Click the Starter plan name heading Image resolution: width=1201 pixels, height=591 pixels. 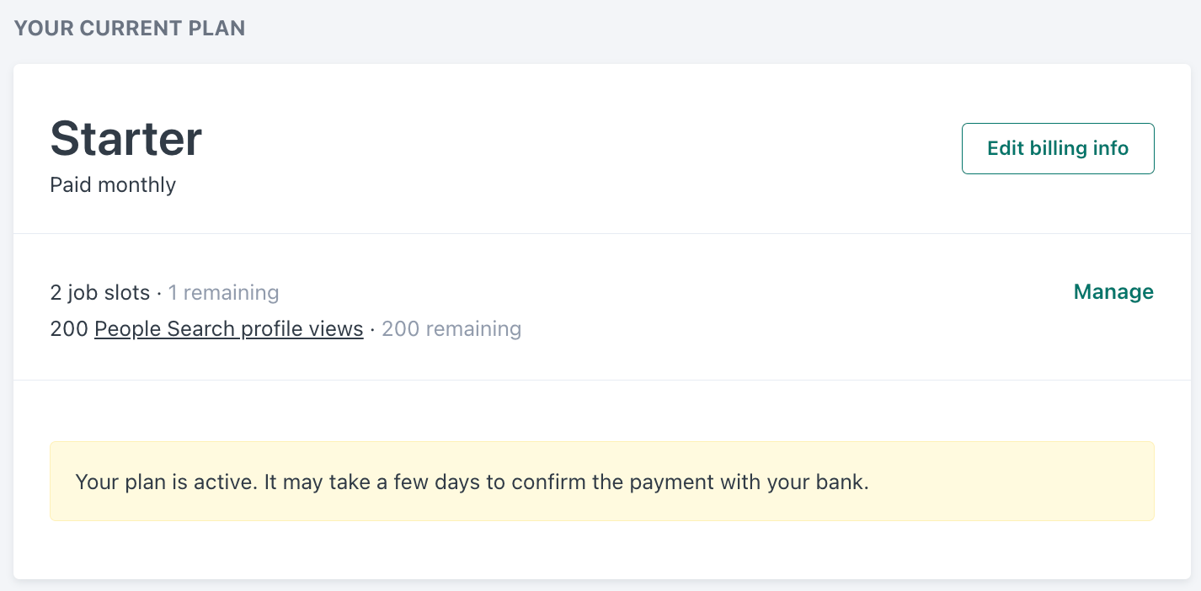point(126,139)
